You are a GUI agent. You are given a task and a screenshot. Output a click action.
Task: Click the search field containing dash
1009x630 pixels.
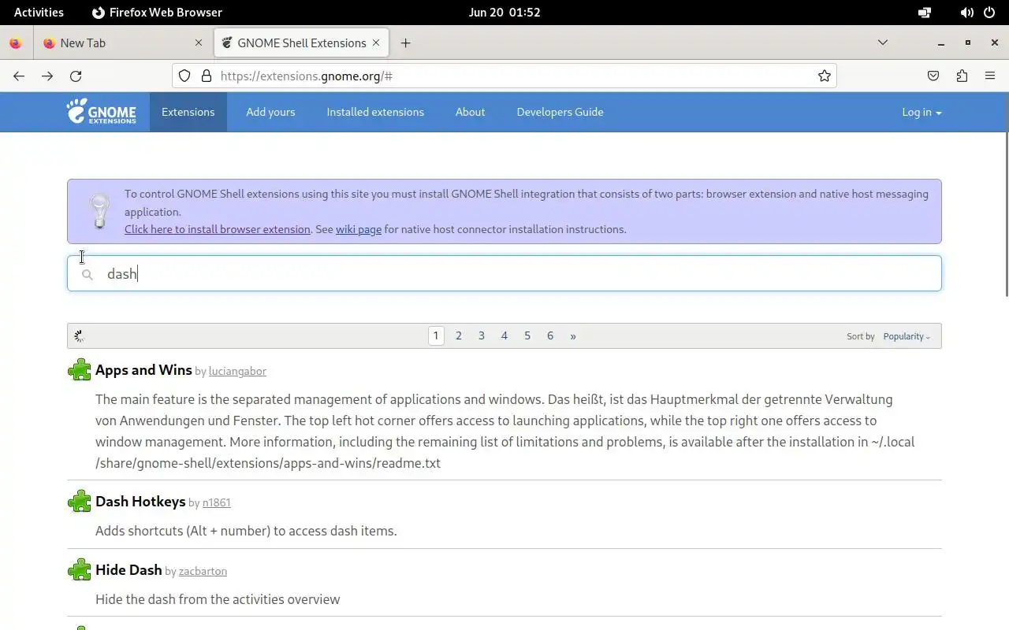point(504,273)
